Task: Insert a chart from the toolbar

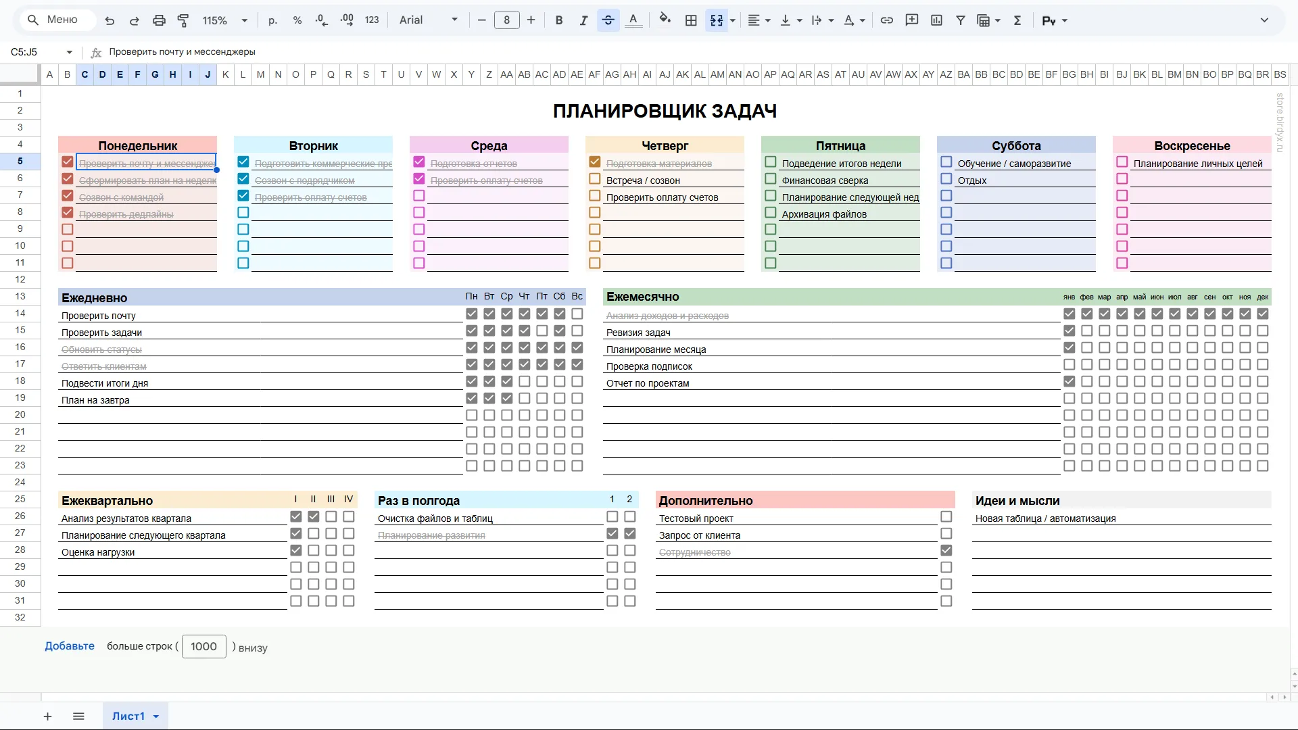Action: click(x=936, y=20)
